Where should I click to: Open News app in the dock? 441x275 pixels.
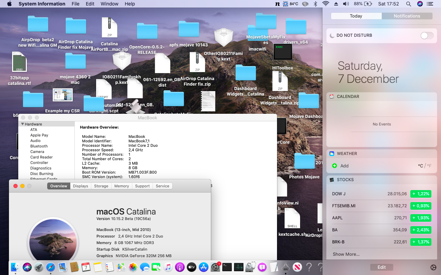[x=297, y=267]
